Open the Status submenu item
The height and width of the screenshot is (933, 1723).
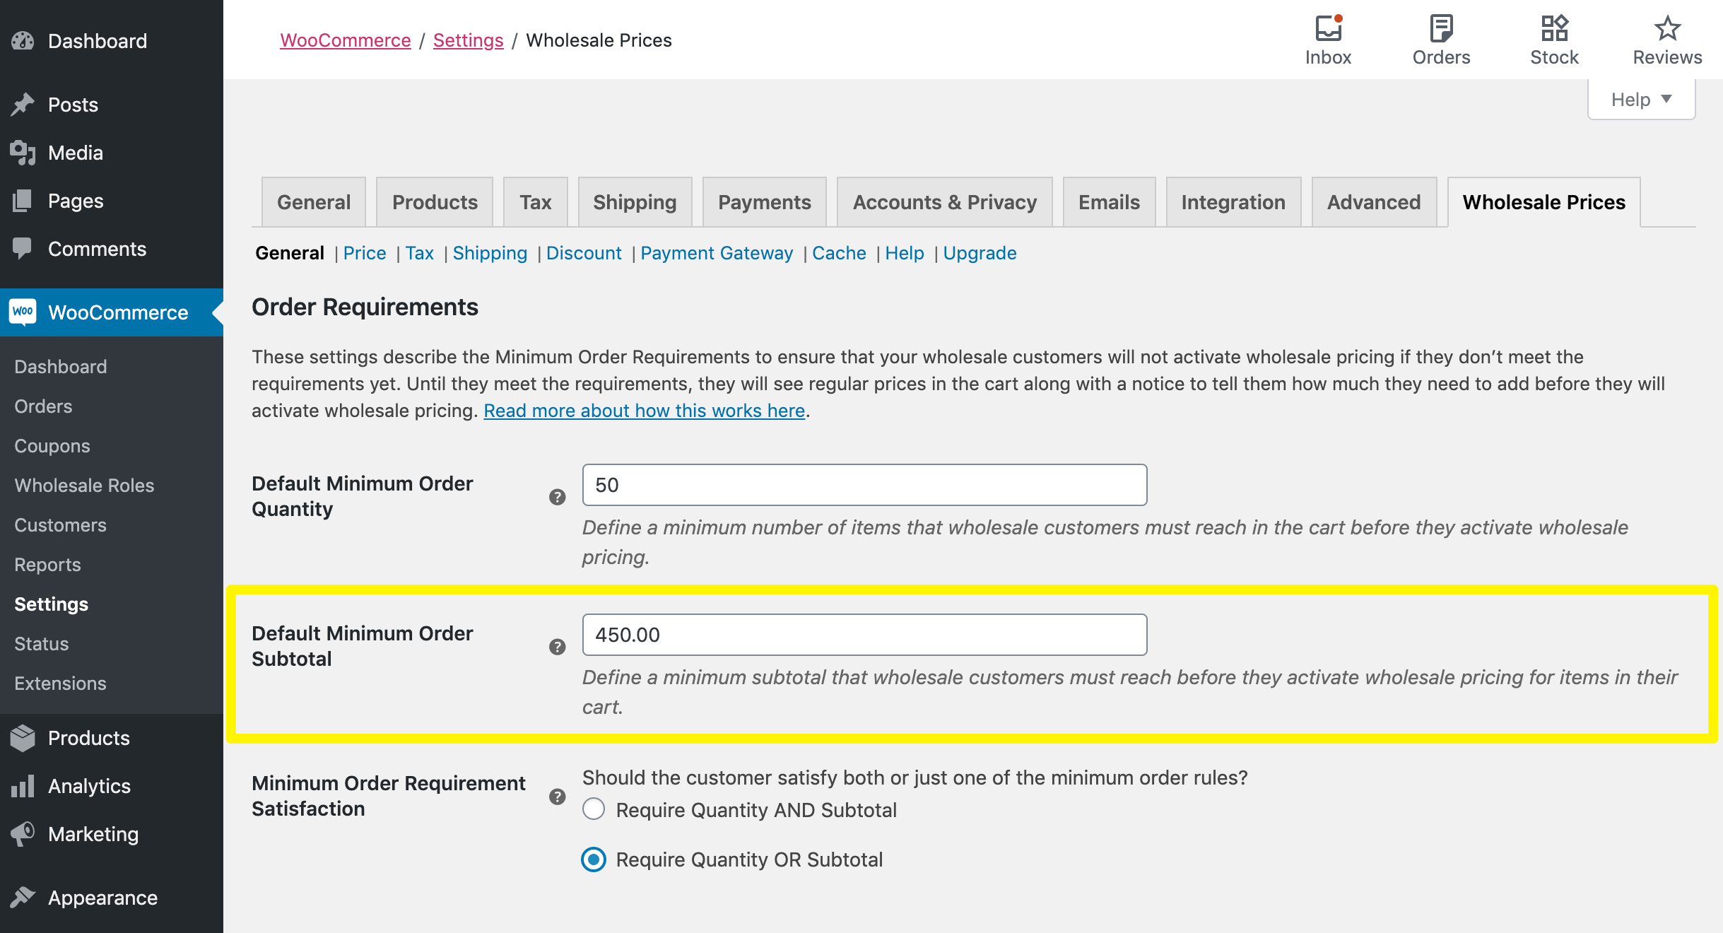coord(41,644)
